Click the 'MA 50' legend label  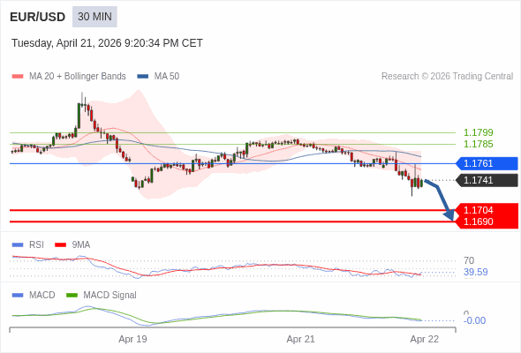tap(167, 77)
